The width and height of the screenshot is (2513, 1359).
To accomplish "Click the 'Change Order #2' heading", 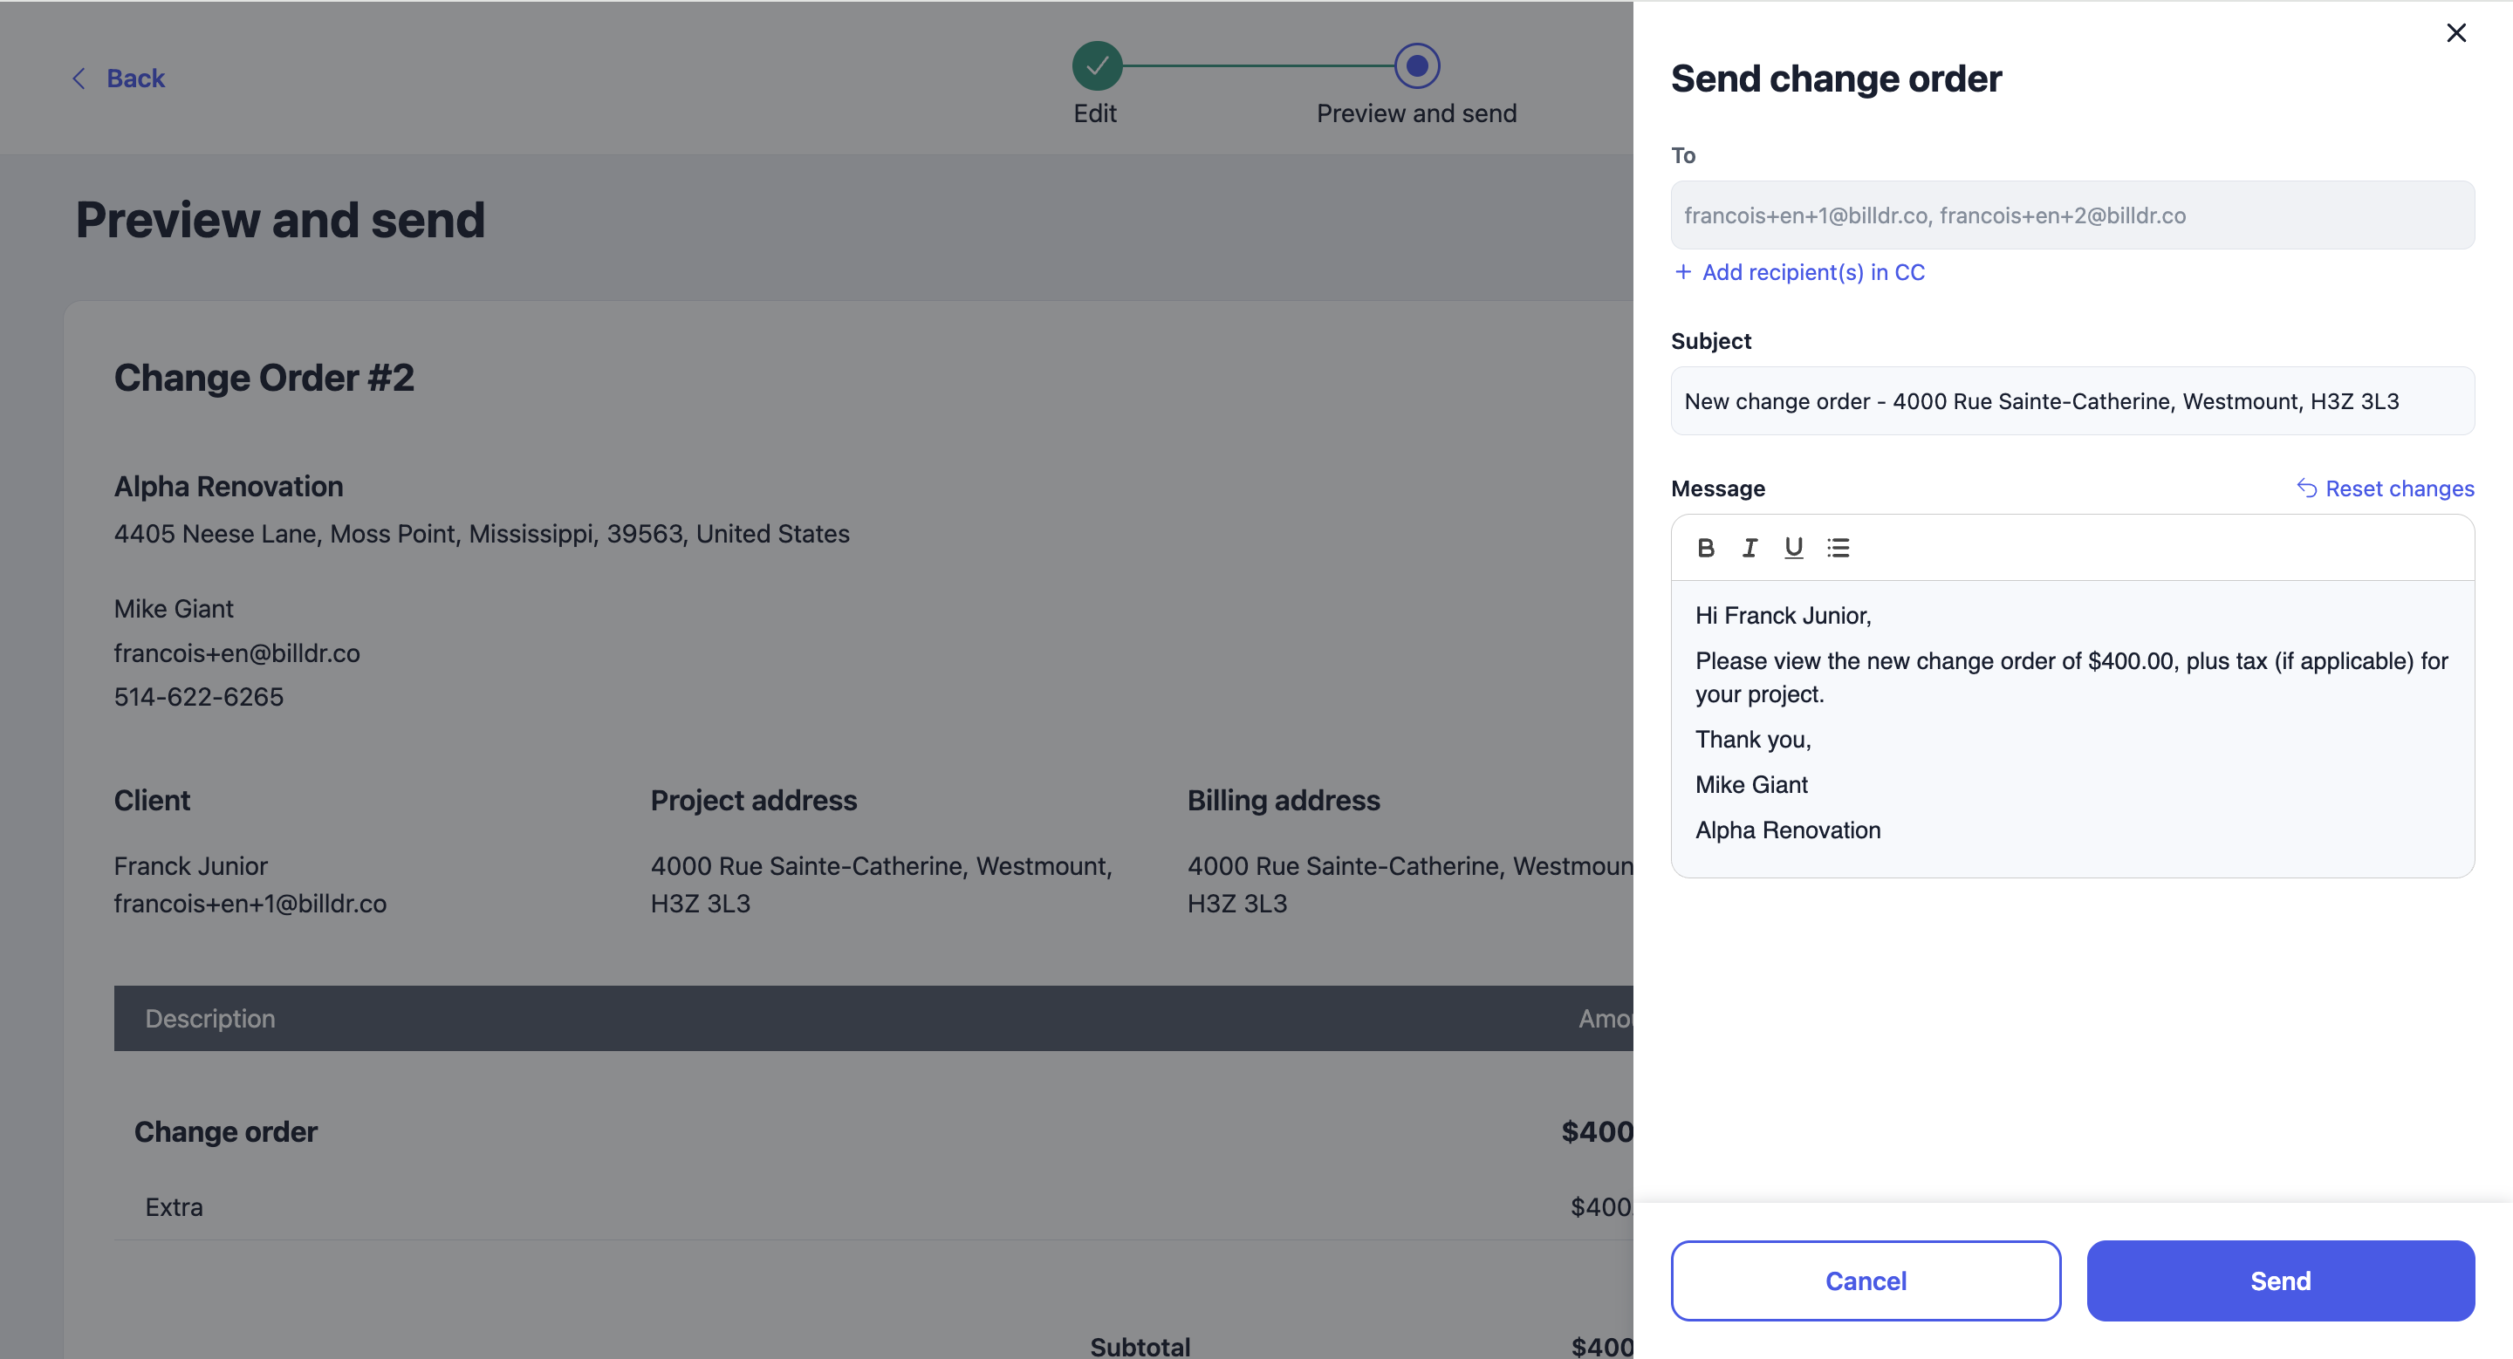I will [264, 379].
